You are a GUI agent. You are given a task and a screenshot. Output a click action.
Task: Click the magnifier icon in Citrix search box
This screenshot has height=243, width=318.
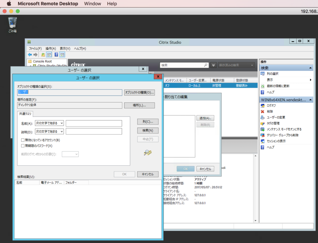pyautogui.click(x=206, y=65)
